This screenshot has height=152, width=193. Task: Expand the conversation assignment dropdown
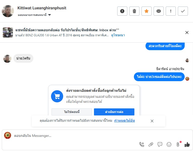click(x=50, y=15)
